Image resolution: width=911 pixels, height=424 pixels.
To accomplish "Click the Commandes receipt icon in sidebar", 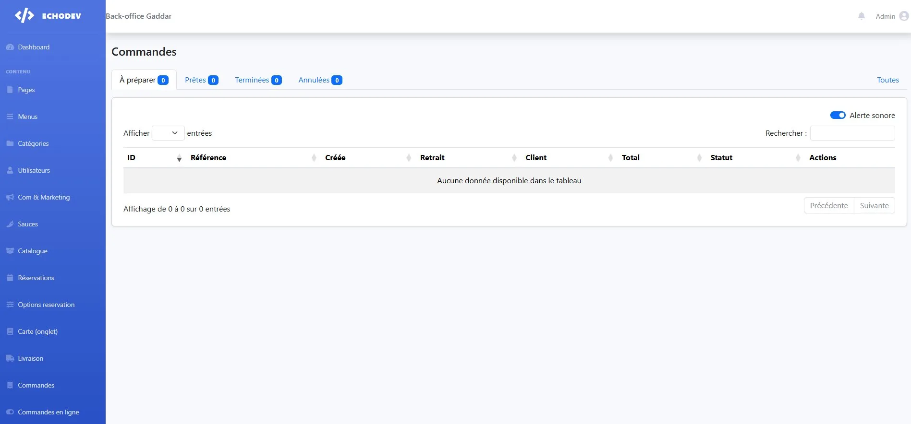I will click(10, 385).
